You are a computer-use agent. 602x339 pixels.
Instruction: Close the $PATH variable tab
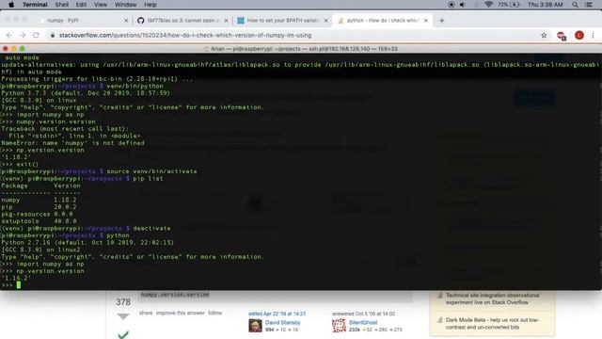(x=326, y=21)
